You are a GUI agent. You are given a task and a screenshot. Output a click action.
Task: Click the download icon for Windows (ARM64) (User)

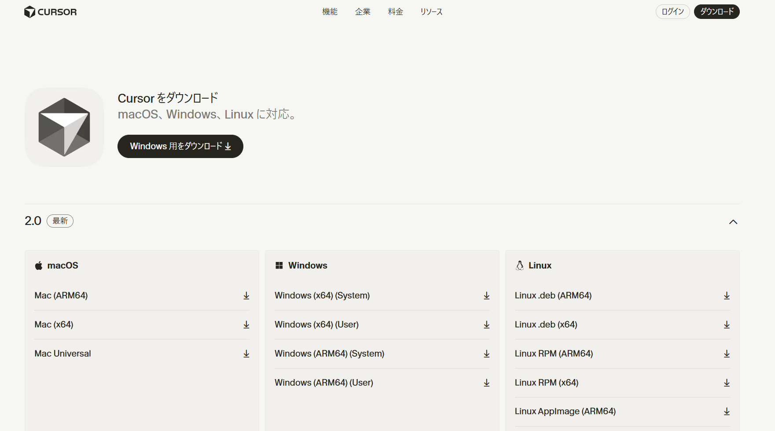coord(486,383)
